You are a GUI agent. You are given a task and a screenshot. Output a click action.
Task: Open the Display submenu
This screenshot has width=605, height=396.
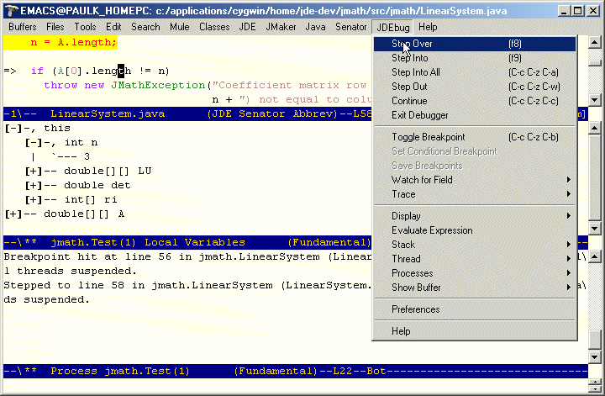click(x=406, y=216)
